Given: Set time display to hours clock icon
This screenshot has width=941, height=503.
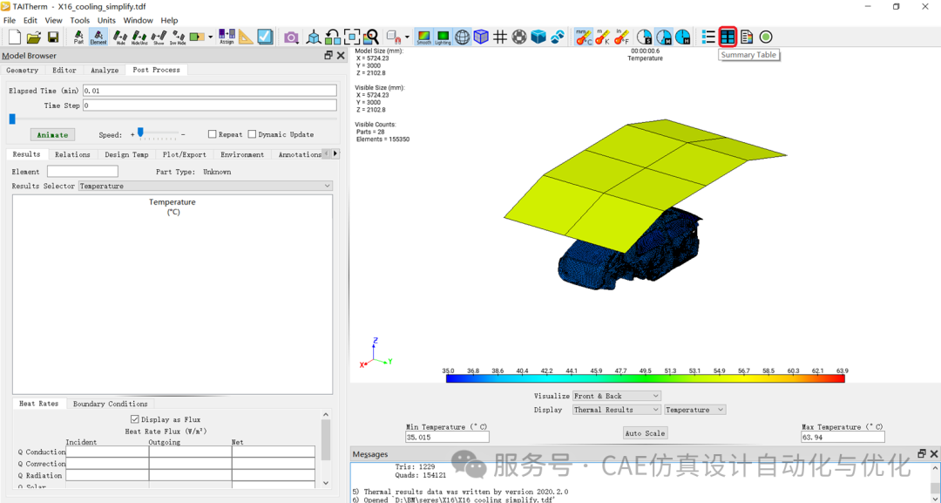Looking at the screenshot, I should [682, 37].
